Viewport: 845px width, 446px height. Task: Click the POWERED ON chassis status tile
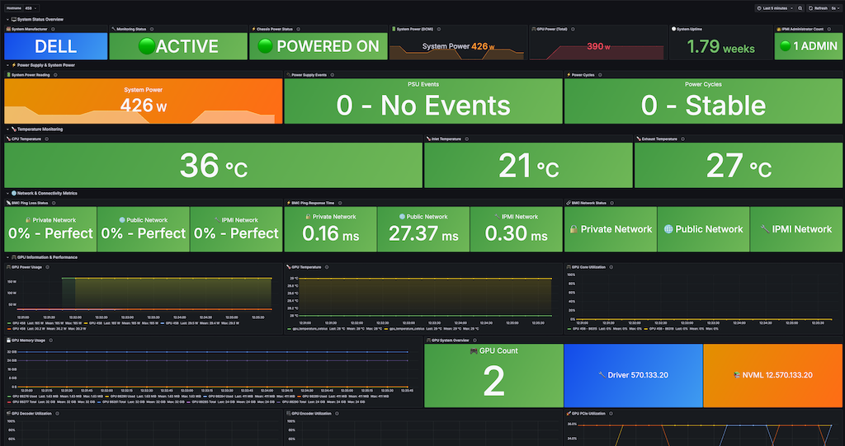click(x=319, y=46)
